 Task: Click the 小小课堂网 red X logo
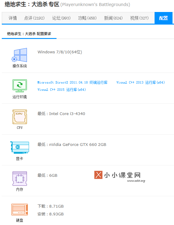click(98, 175)
